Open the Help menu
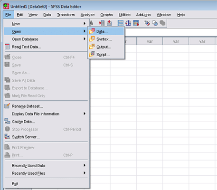The image size is (217, 190). point(181,15)
